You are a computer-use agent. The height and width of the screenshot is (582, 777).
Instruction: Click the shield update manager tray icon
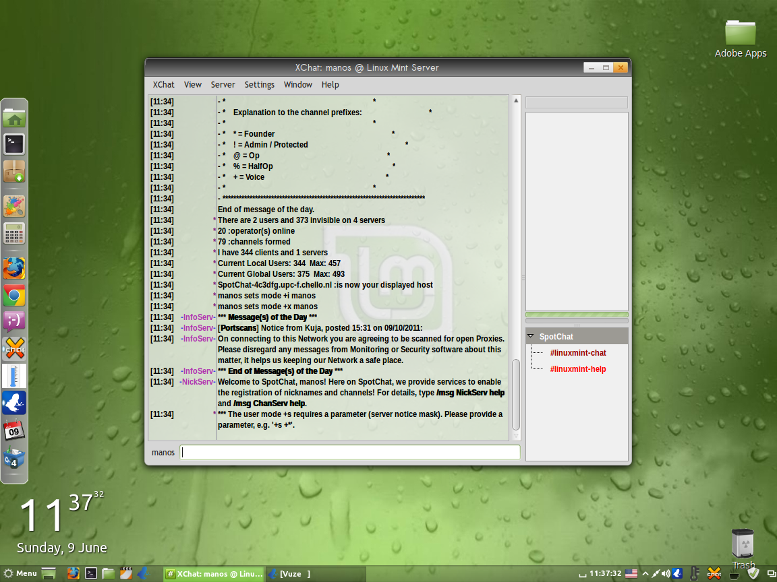point(753,574)
